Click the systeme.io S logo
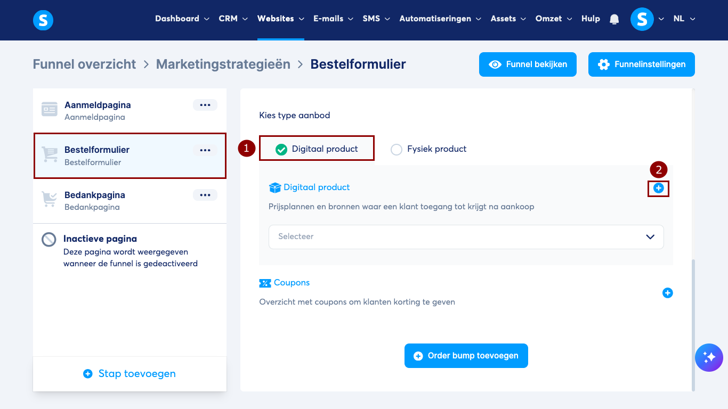 coord(43,20)
